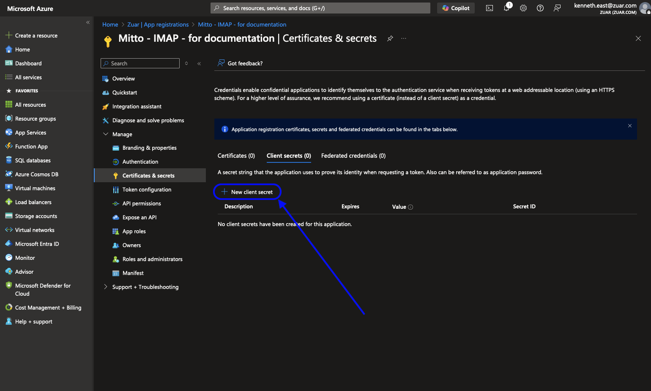Open Mitto - IMAP breadcrumb link
651x391 pixels.
coord(242,24)
